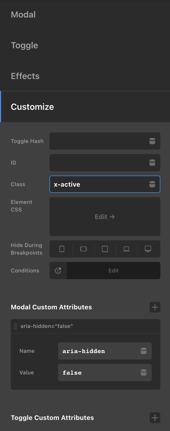The height and width of the screenshot is (431, 170).
Task: Toggle hide on small tablet landscape breakpoint
Action: pos(83,249)
